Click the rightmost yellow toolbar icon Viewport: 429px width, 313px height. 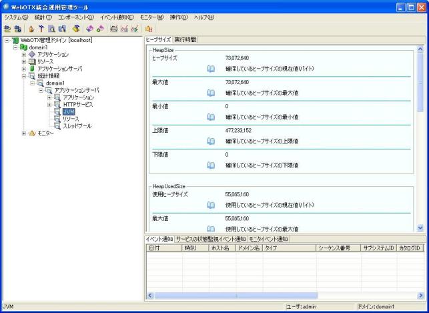tap(148, 29)
